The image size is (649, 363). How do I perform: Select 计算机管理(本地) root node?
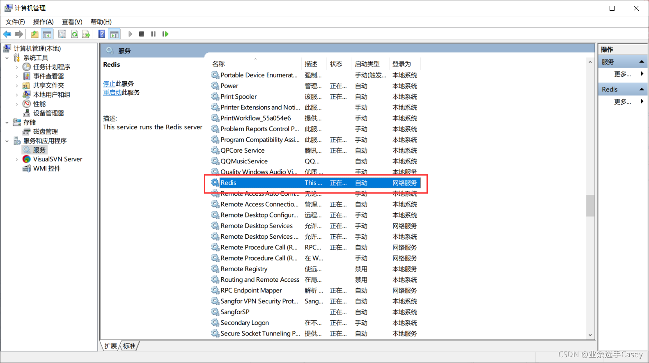coord(37,48)
